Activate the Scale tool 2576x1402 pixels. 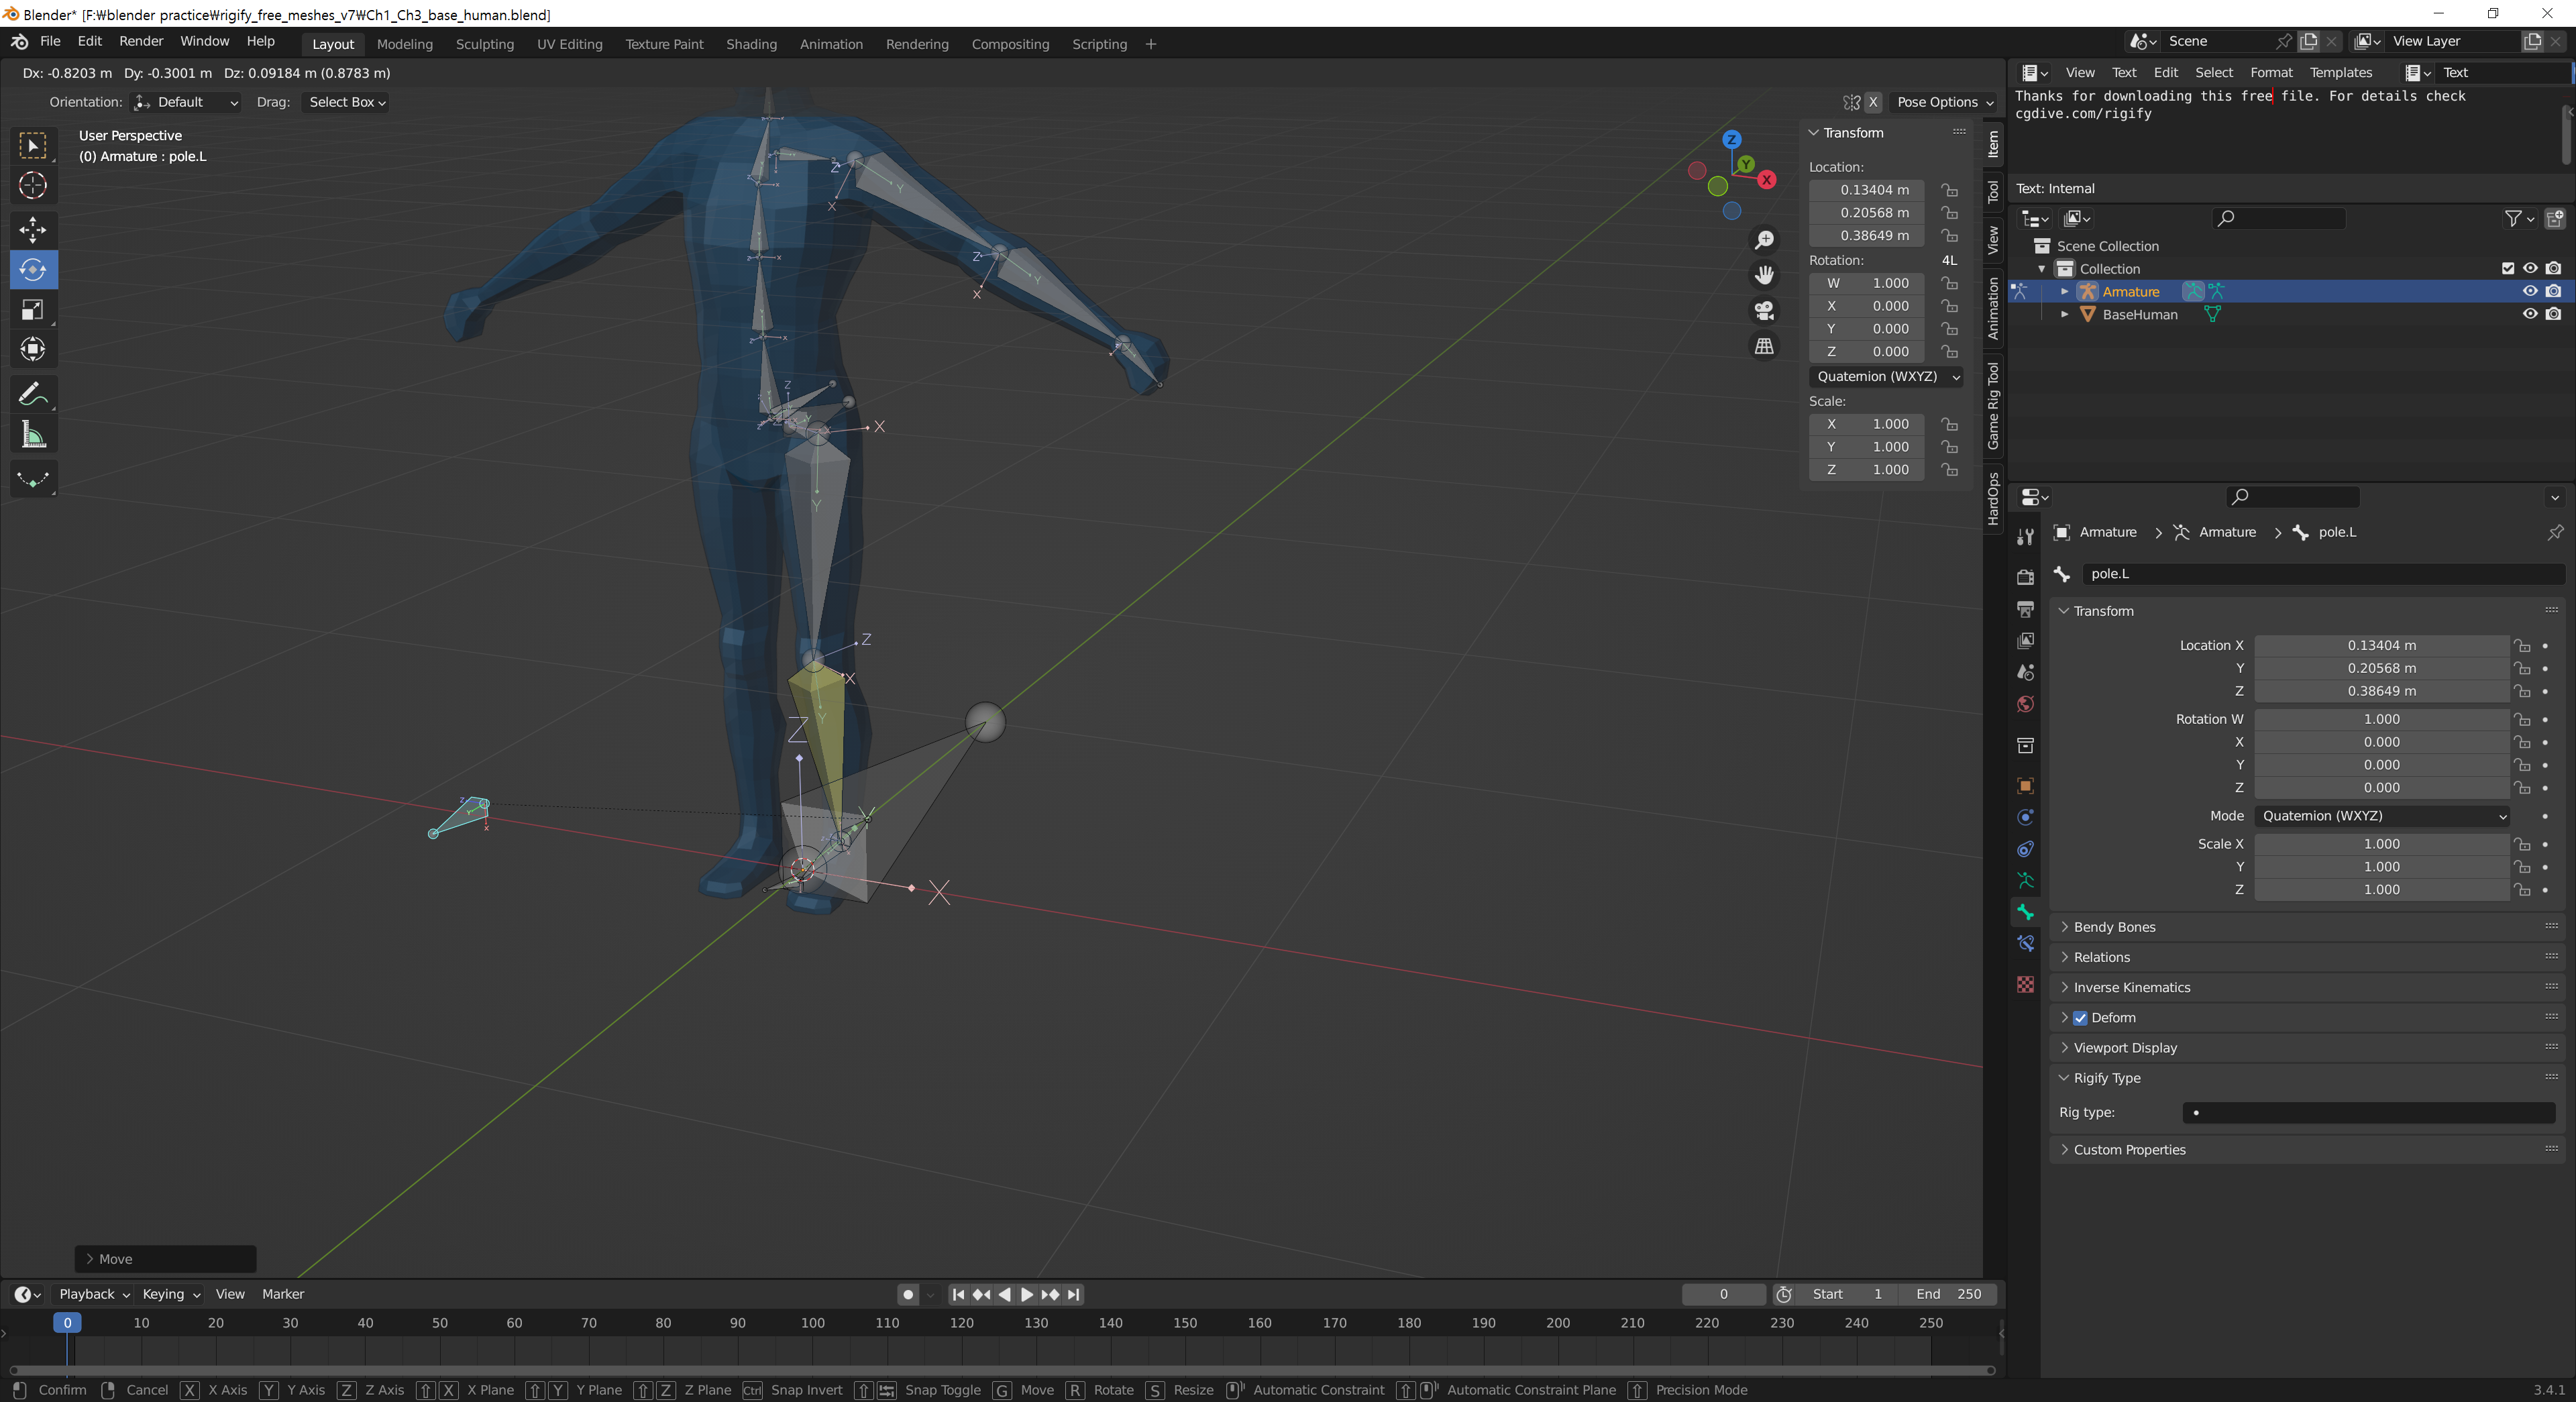[x=33, y=310]
